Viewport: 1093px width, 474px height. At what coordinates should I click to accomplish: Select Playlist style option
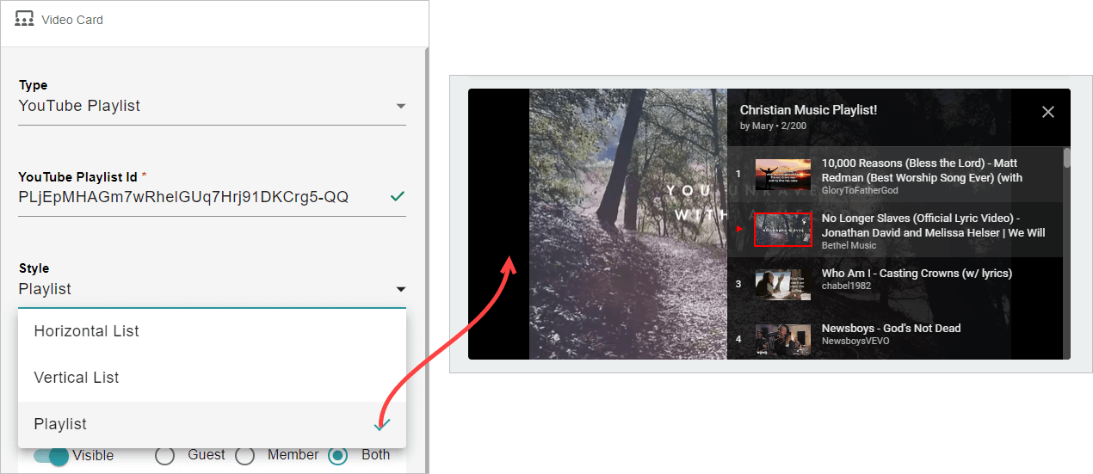(212, 424)
